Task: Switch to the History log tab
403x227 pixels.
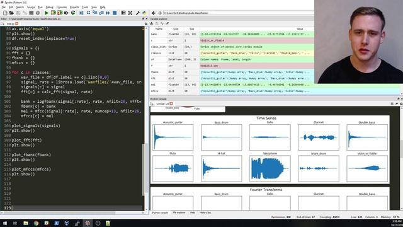Action: [205, 212]
